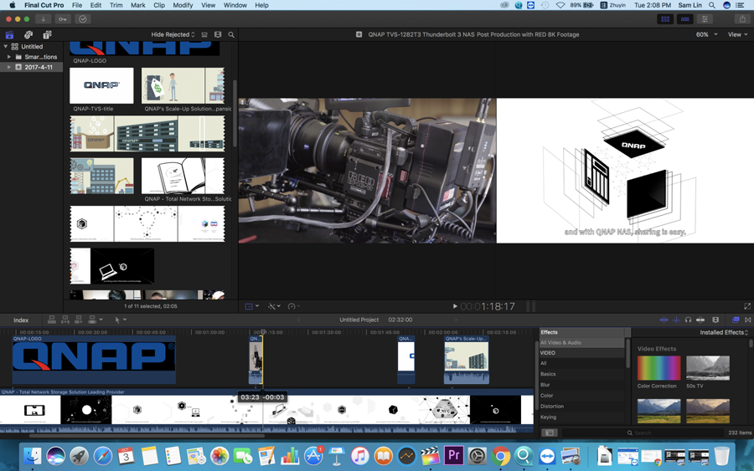754x471 pixels.
Task: Click the Background Tasks checkmark button
Action: (x=83, y=19)
